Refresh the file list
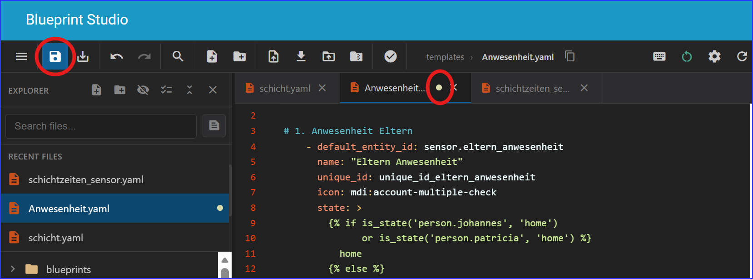753x279 pixels. 742,56
